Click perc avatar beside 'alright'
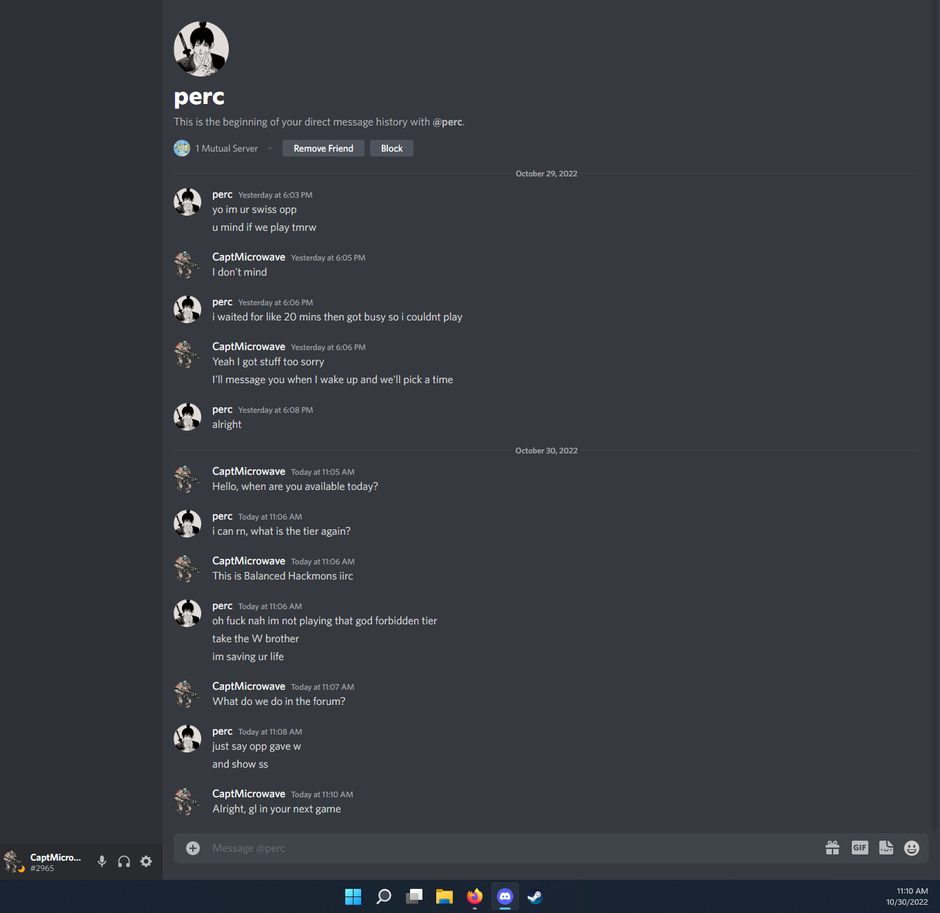 (x=187, y=417)
